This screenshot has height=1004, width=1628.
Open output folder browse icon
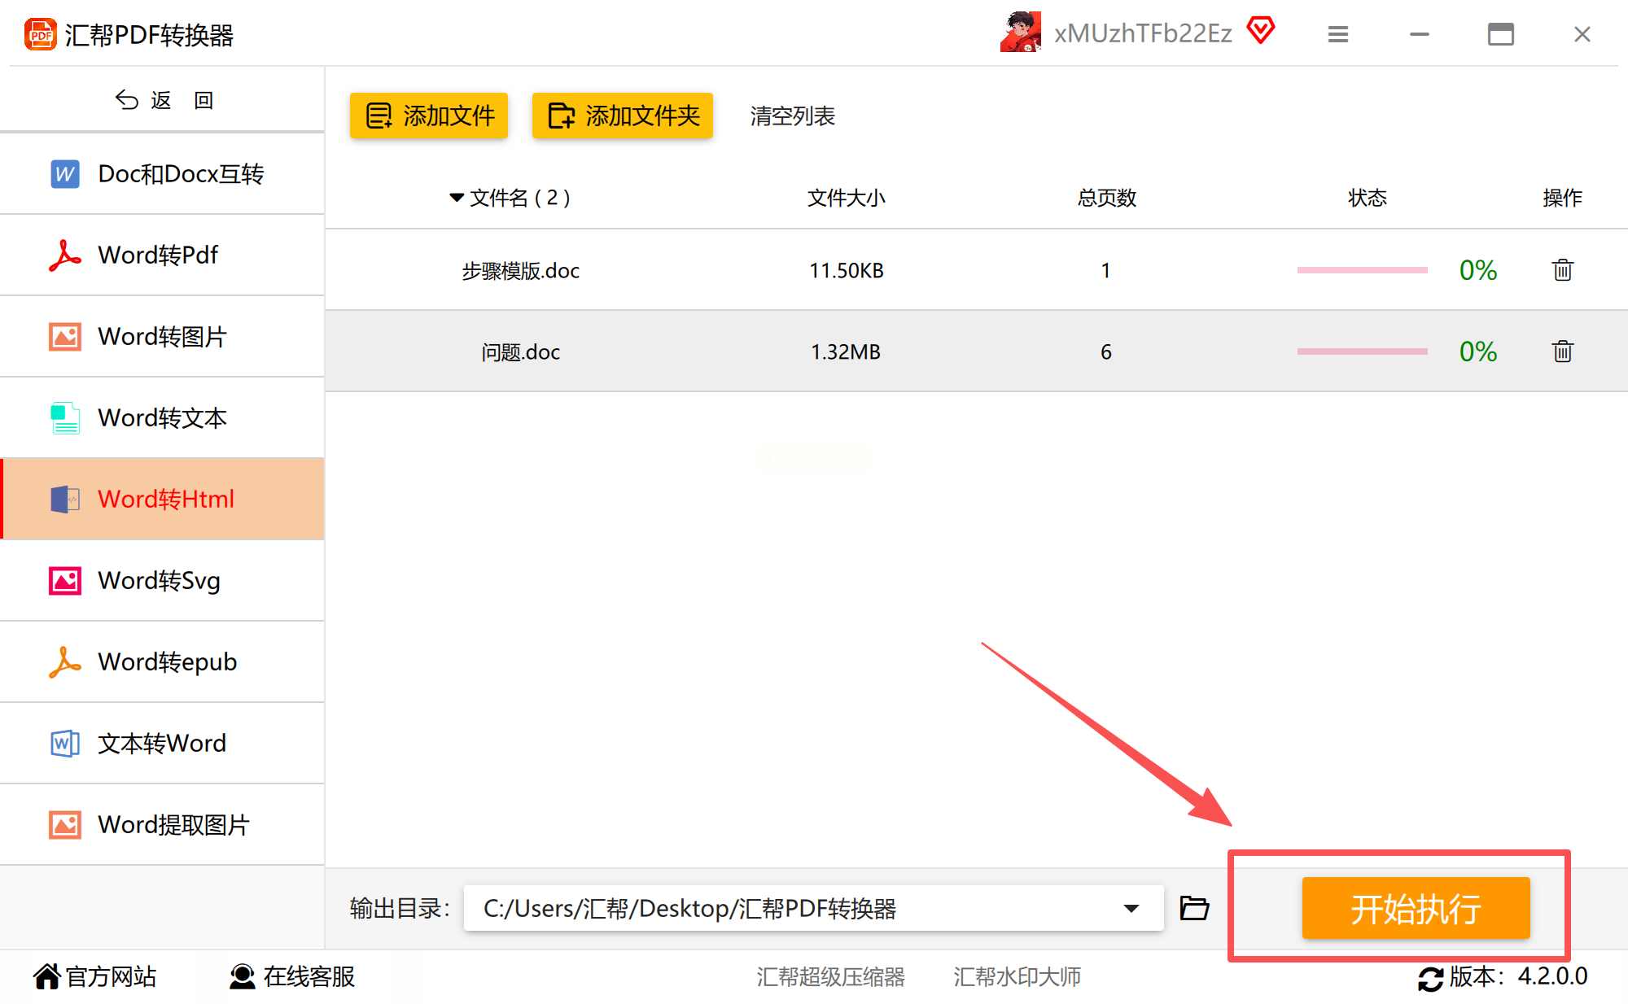tap(1194, 908)
